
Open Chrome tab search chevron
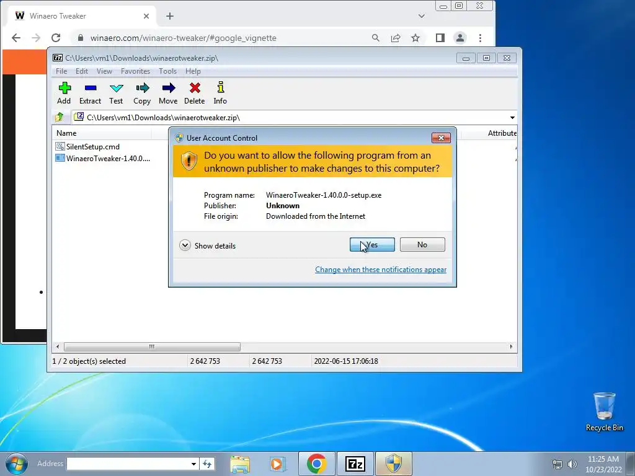[422, 16]
